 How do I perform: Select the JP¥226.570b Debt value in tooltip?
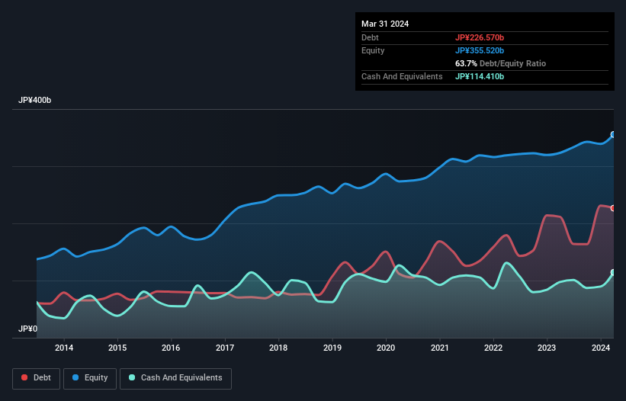[480, 37]
